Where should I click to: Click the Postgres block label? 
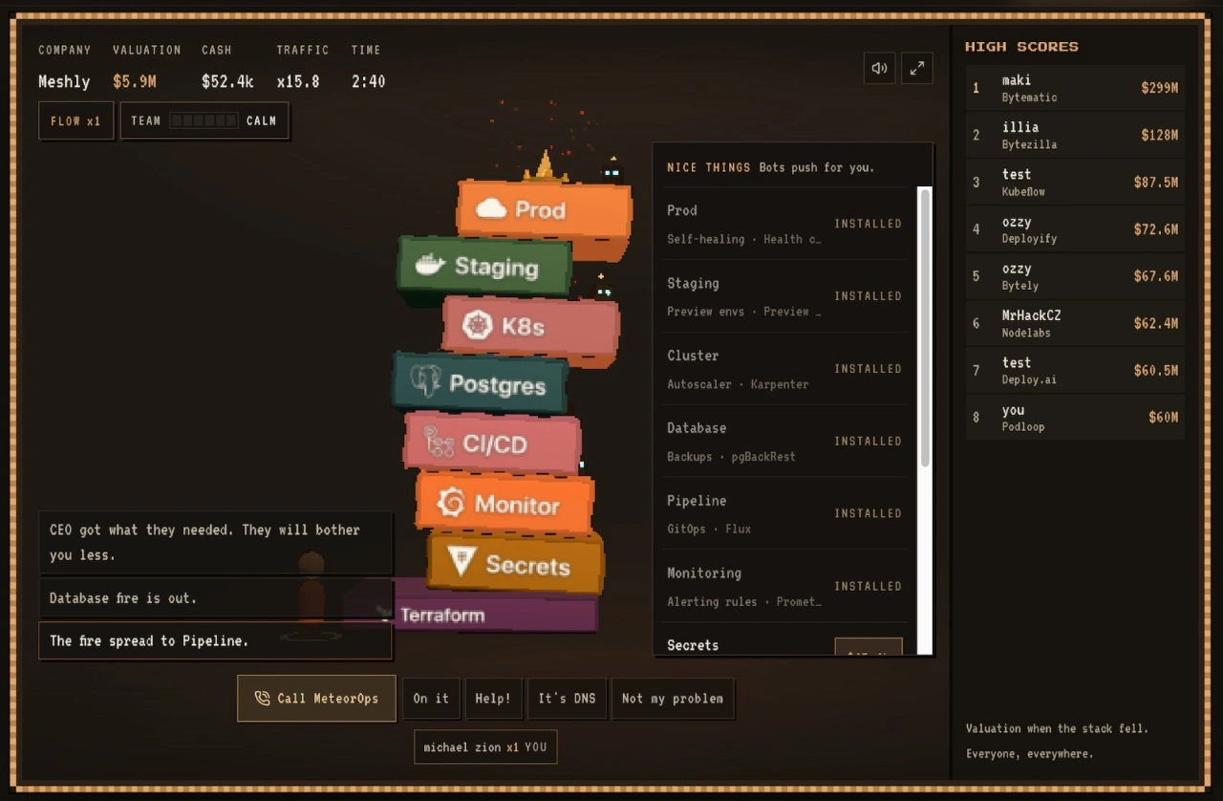click(498, 385)
